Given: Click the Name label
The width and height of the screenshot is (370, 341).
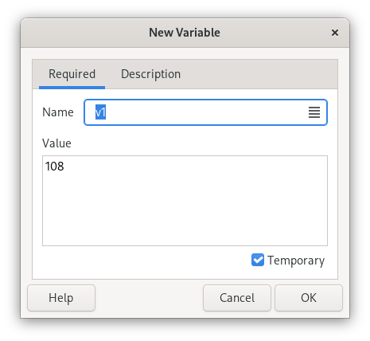Looking at the screenshot, I should (x=58, y=112).
